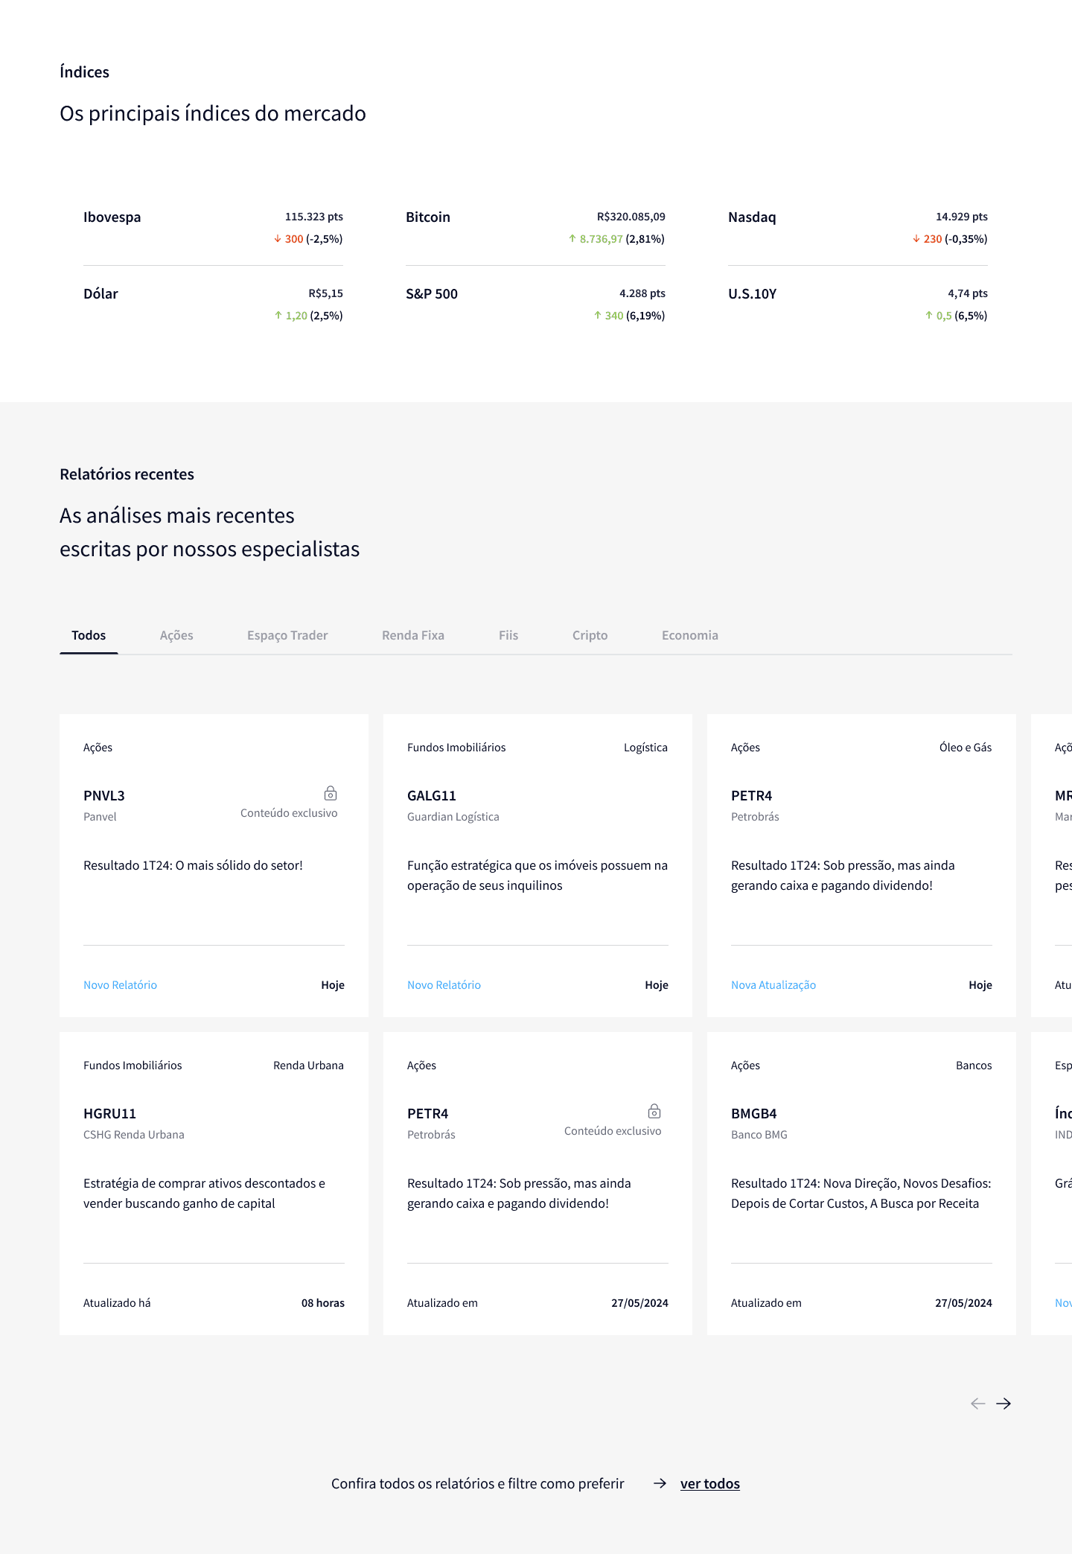This screenshot has width=1072, height=1554.
Task: Click the lock icon on the exclusive PETR4 card
Action: (654, 1111)
